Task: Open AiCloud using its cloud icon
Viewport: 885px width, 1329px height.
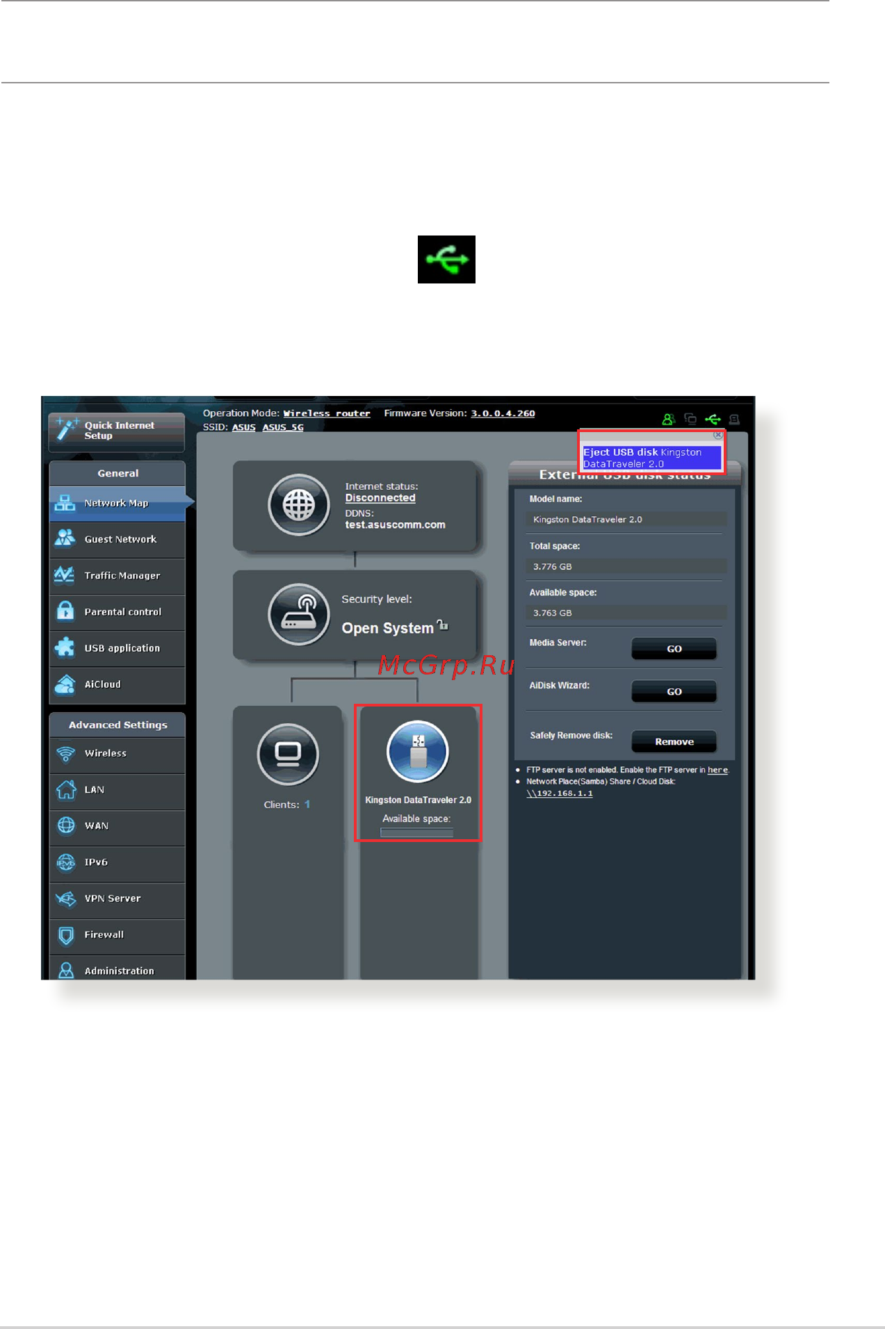Action: pyautogui.click(x=65, y=684)
